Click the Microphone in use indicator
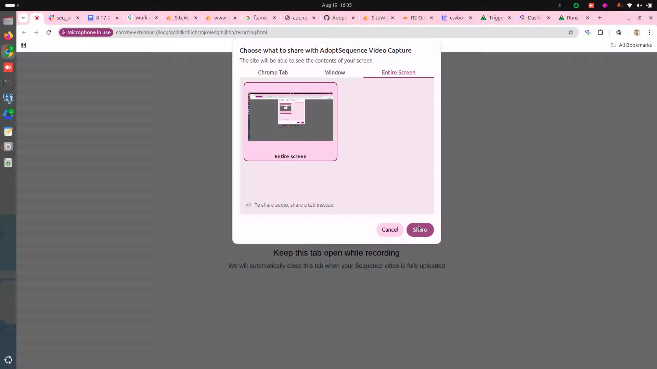The image size is (657, 369). click(86, 32)
